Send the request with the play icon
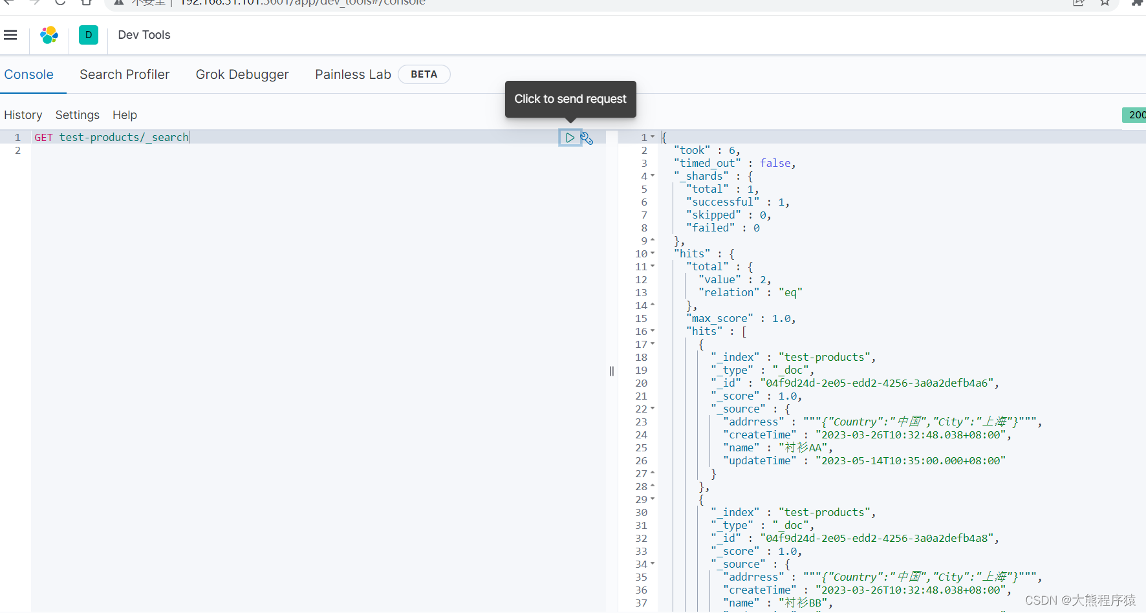 pyautogui.click(x=570, y=137)
